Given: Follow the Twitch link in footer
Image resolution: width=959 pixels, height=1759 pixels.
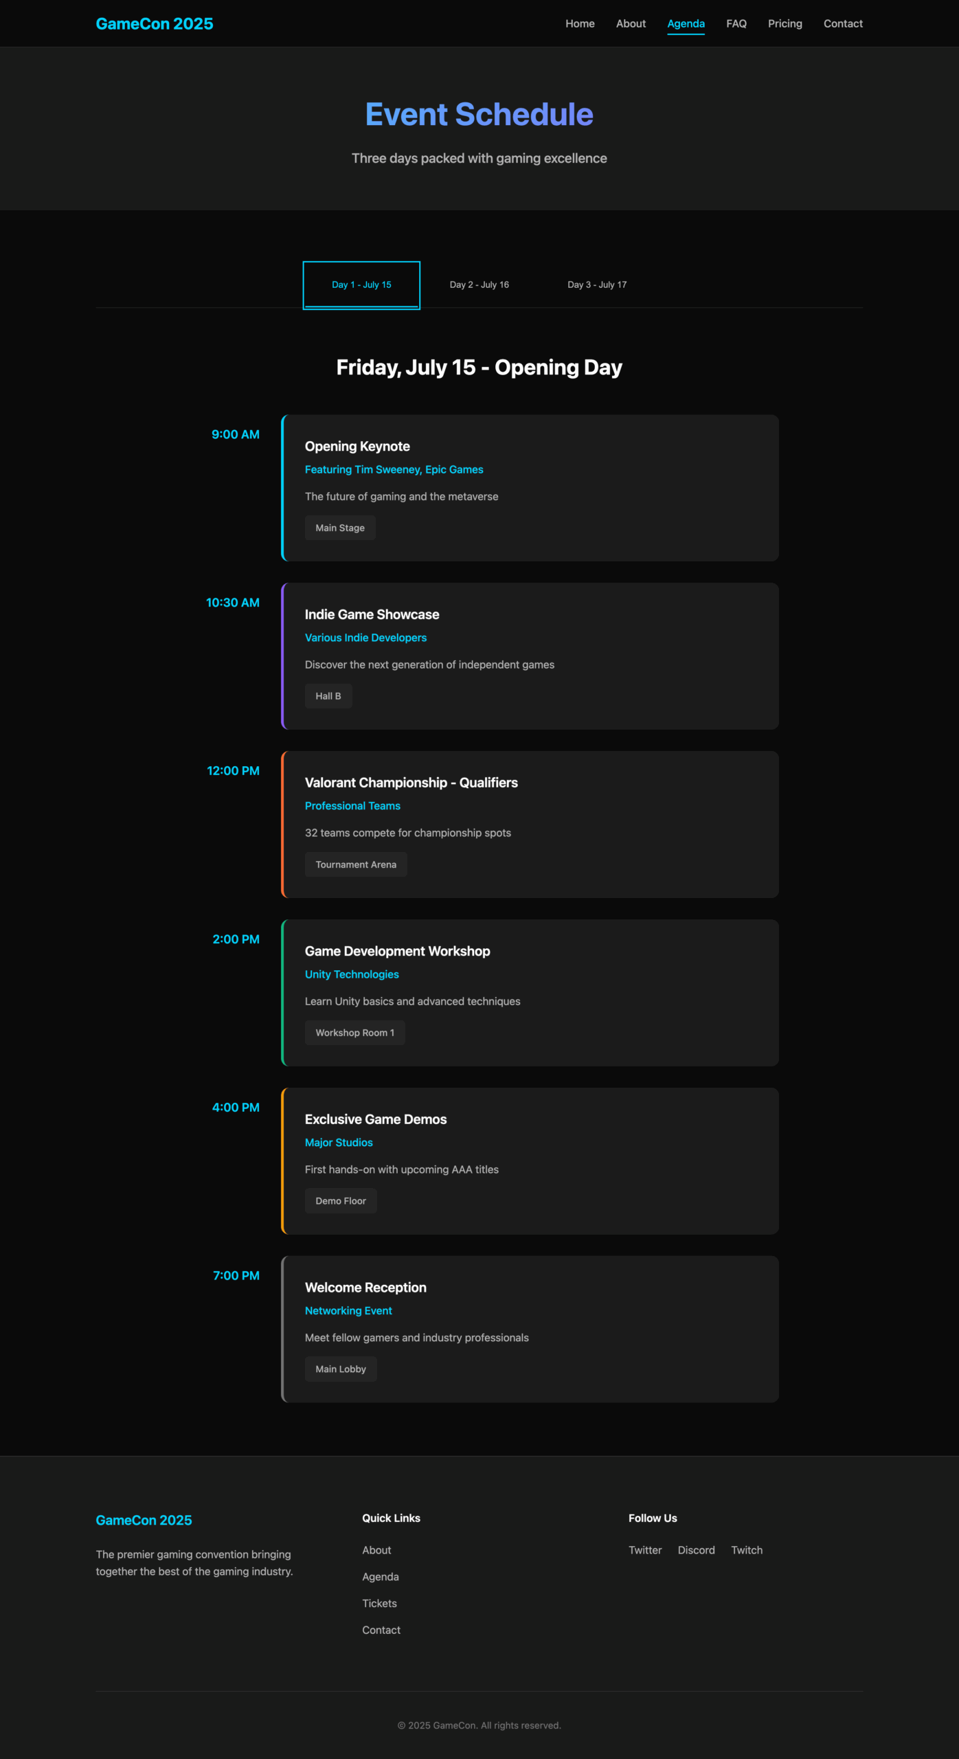Looking at the screenshot, I should (x=747, y=1550).
